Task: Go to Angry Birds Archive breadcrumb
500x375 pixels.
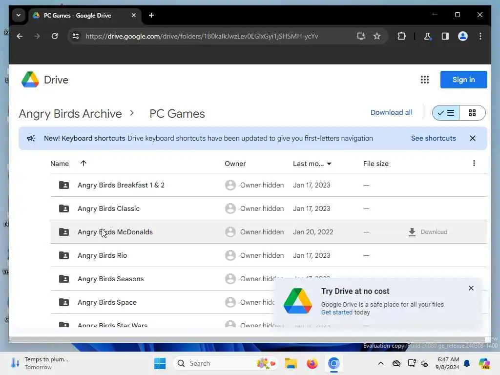Action: (70, 113)
